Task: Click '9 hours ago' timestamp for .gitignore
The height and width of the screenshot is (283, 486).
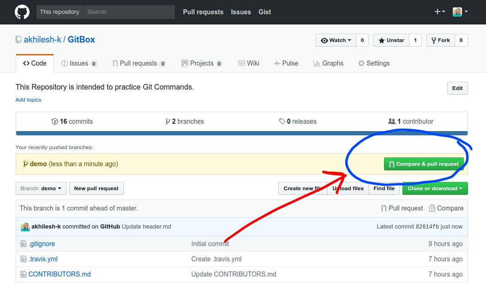Action: point(445,244)
